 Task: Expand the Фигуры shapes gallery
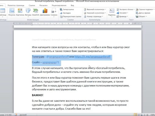coord(28,12)
